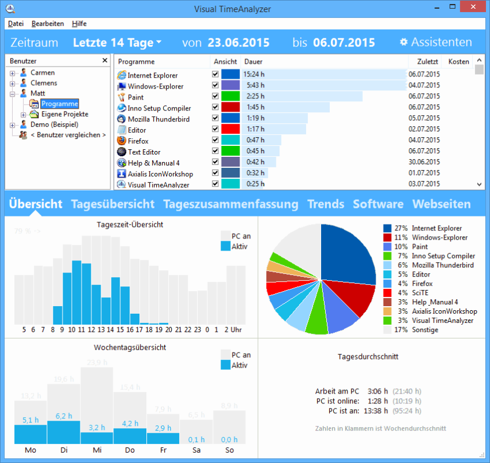Image resolution: width=490 pixels, height=463 pixels.
Task: Open the Datei menu
Action: point(16,24)
